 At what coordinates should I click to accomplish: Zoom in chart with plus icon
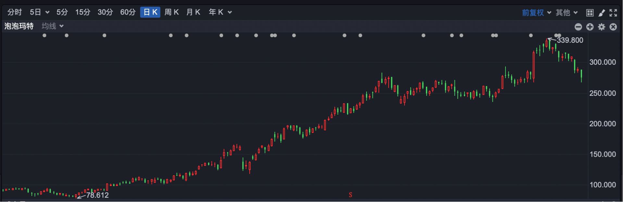[590, 27]
